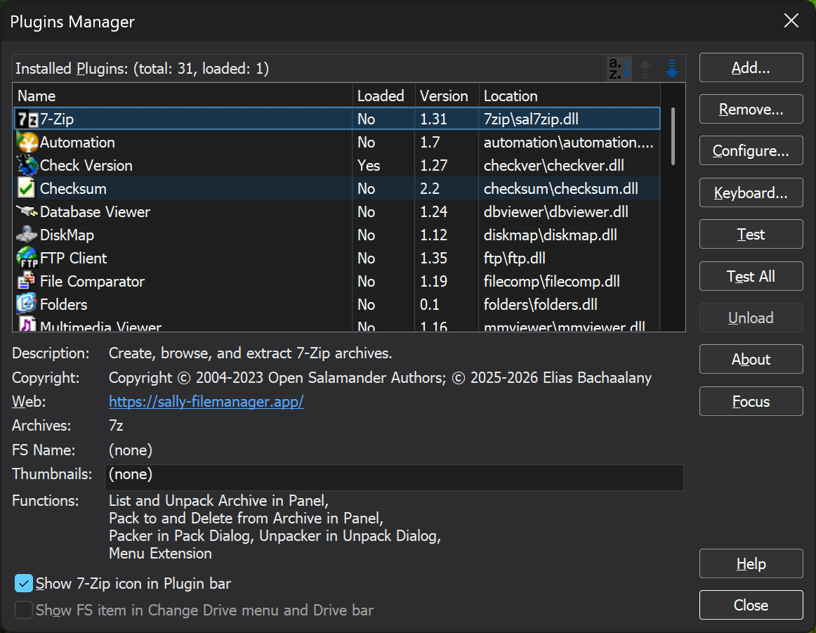The image size is (816, 633).
Task: Click location diskmap\diskmap.dll
Action: coord(551,235)
